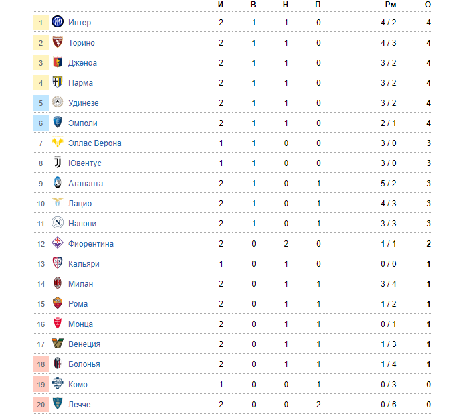465x414 pixels.
Task: Click the red position 18 badge
Action: tap(41, 364)
